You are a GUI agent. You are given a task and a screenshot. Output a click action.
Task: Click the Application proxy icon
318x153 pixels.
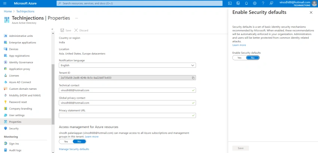(x=6, y=69)
